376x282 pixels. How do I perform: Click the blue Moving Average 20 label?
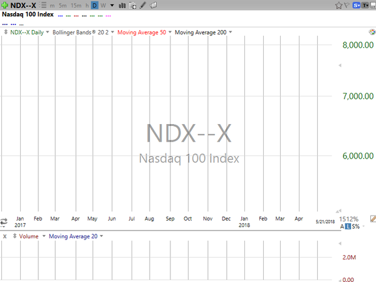(x=73, y=236)
